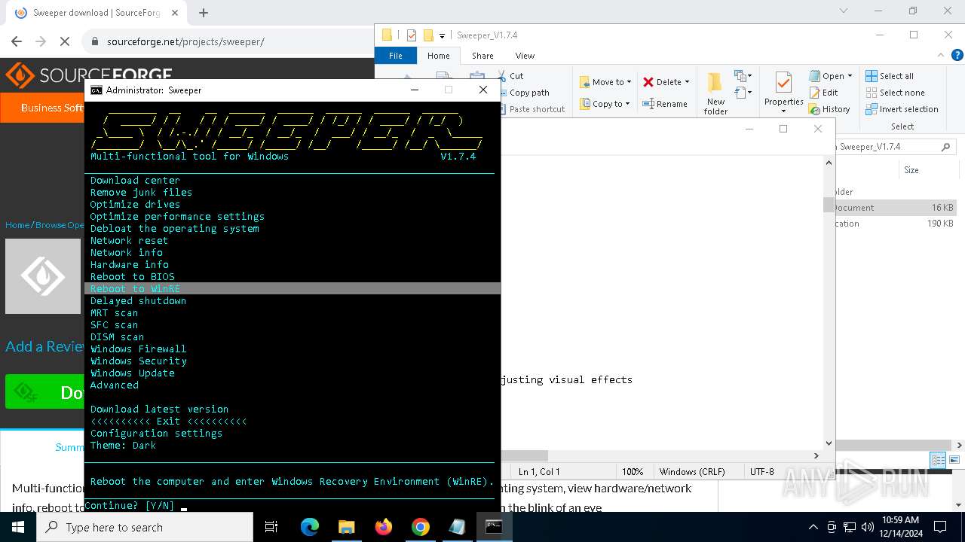Viewport: 965px width, 542px height.
Task: Click browser Back arrow button
Action: (x=17, y=41)
